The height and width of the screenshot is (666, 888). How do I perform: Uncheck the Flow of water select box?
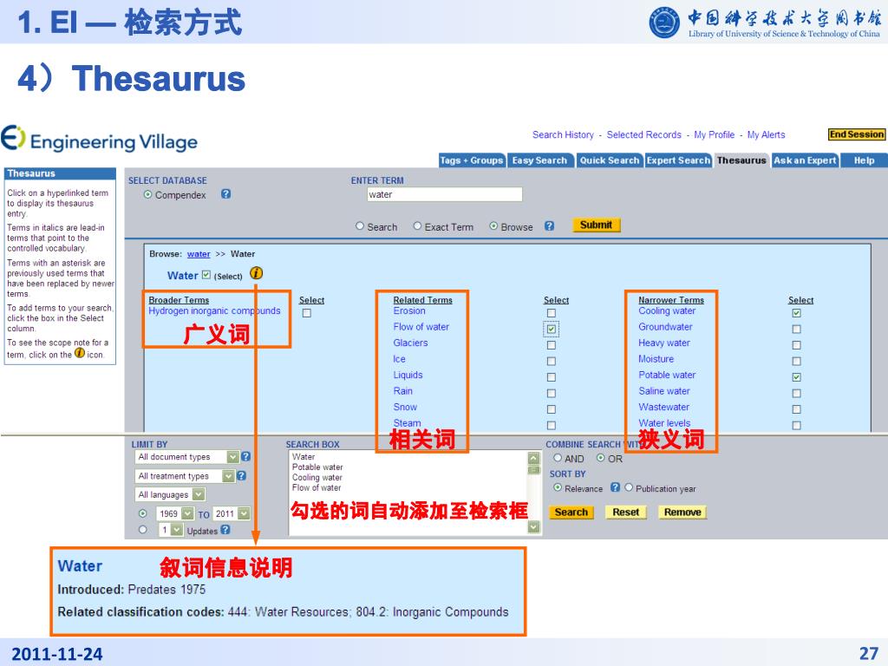click(x=551, y=329)
